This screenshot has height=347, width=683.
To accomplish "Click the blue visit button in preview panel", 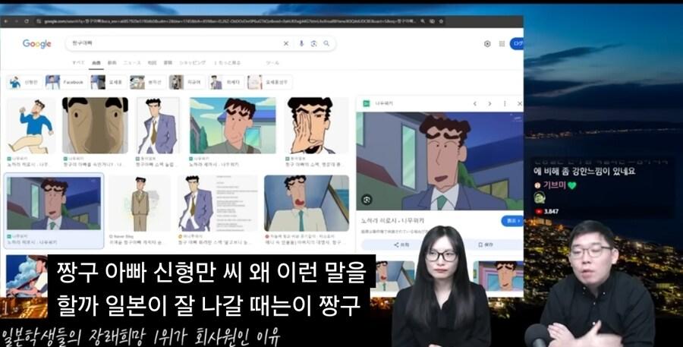I will tap(512, 221).
